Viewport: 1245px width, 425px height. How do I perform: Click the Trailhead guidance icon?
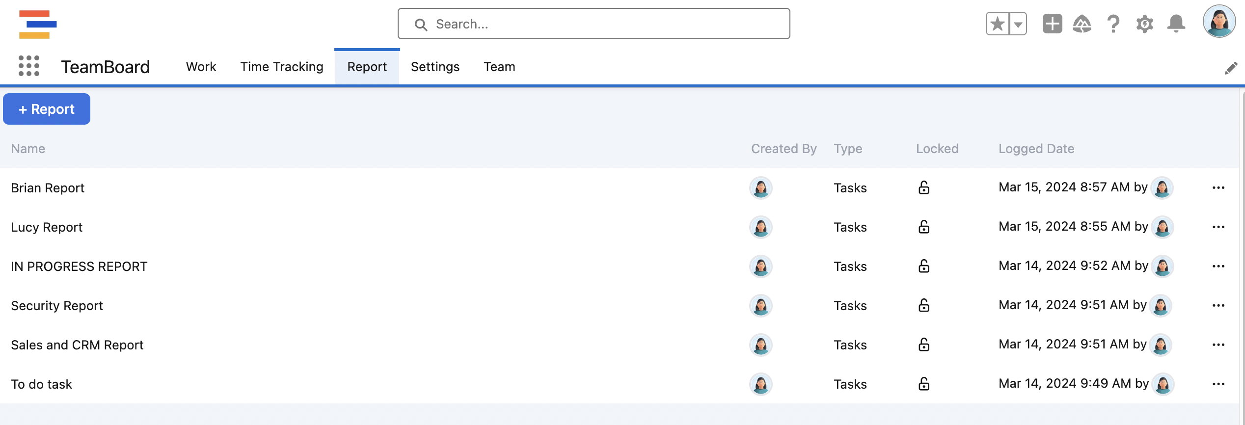click(x=1082, y=24)
